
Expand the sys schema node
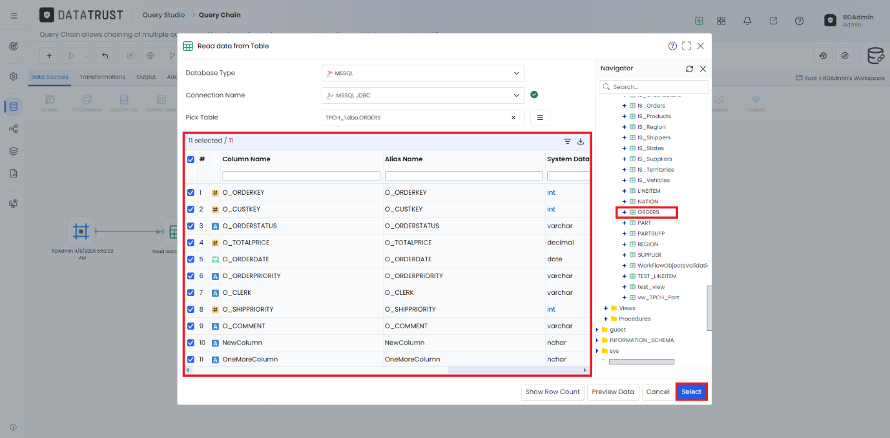pyautogui.click(x=597, y=351)
